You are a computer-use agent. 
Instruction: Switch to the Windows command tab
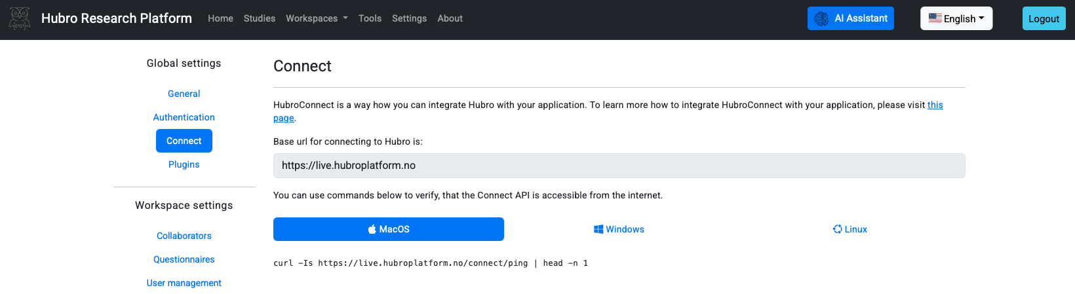(x=619, y=229)
